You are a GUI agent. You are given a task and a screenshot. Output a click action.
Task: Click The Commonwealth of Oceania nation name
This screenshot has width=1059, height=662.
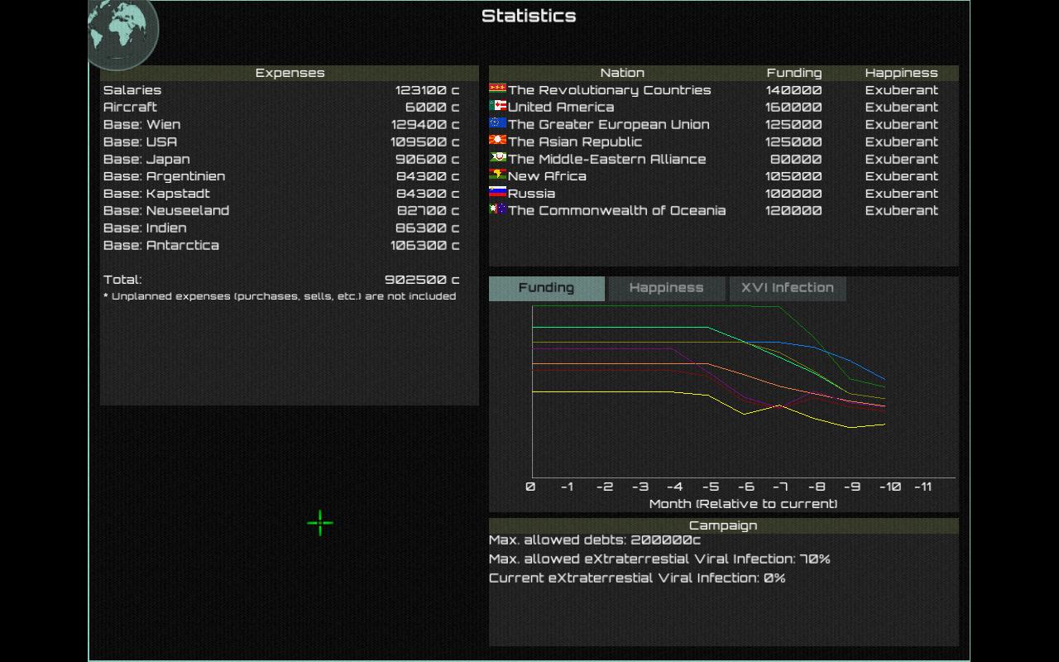tap(617, 210)
